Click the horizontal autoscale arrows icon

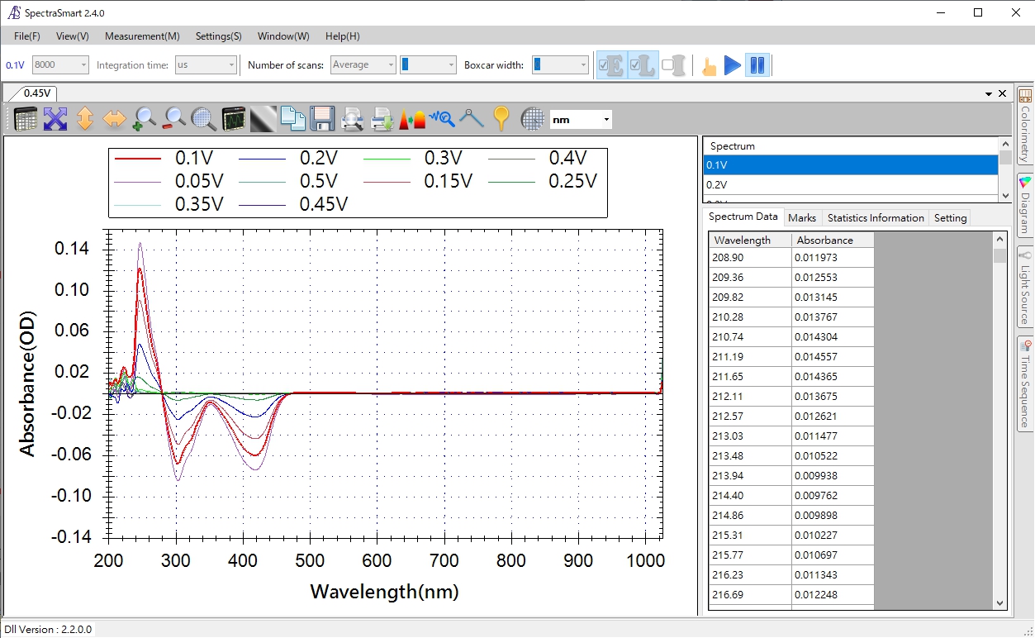coord(114,119)
